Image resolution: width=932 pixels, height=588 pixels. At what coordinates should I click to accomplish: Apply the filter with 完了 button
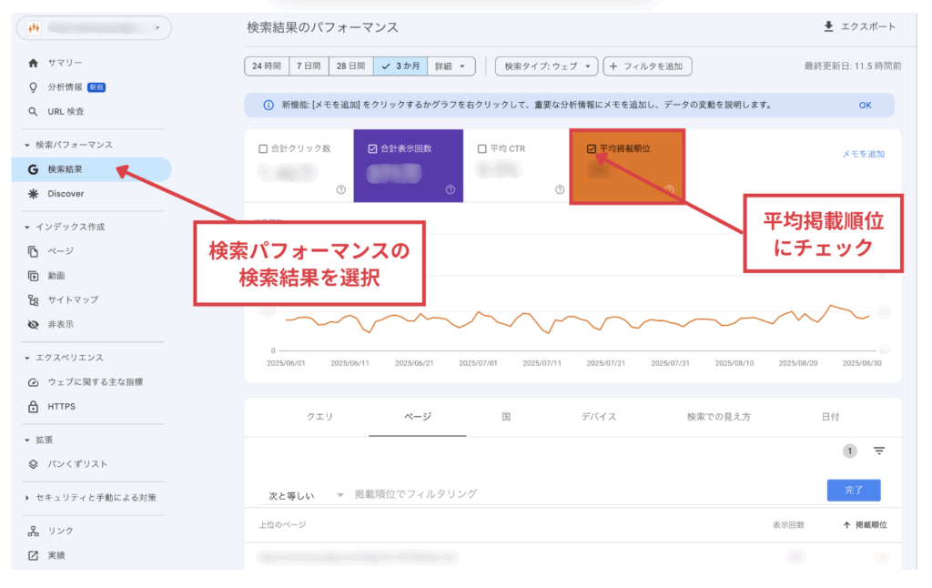(853, 489)
